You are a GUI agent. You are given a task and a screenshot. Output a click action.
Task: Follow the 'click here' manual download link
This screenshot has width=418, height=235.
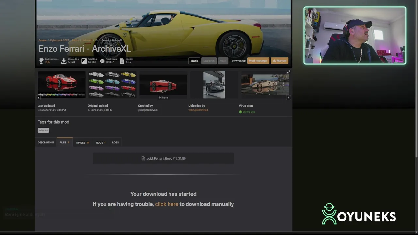pyautogui.click(x=167, y=204)
